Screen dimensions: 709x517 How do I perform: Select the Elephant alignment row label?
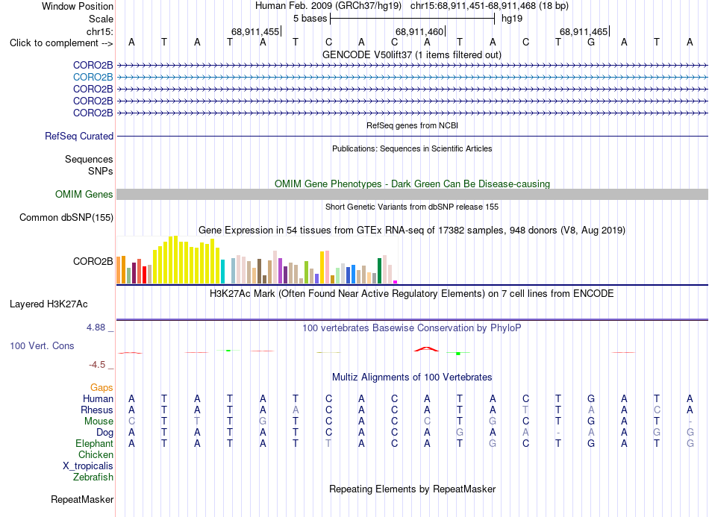click(x=94, y=443)
